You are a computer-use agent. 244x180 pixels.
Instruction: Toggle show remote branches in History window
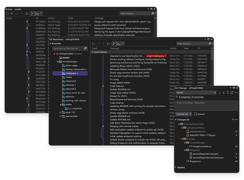coord(36,13)
